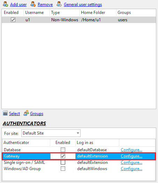This screenshot has height=183, width=158.
Task: Enable the Database authenticator checkbox
Action: click(63, 150)
